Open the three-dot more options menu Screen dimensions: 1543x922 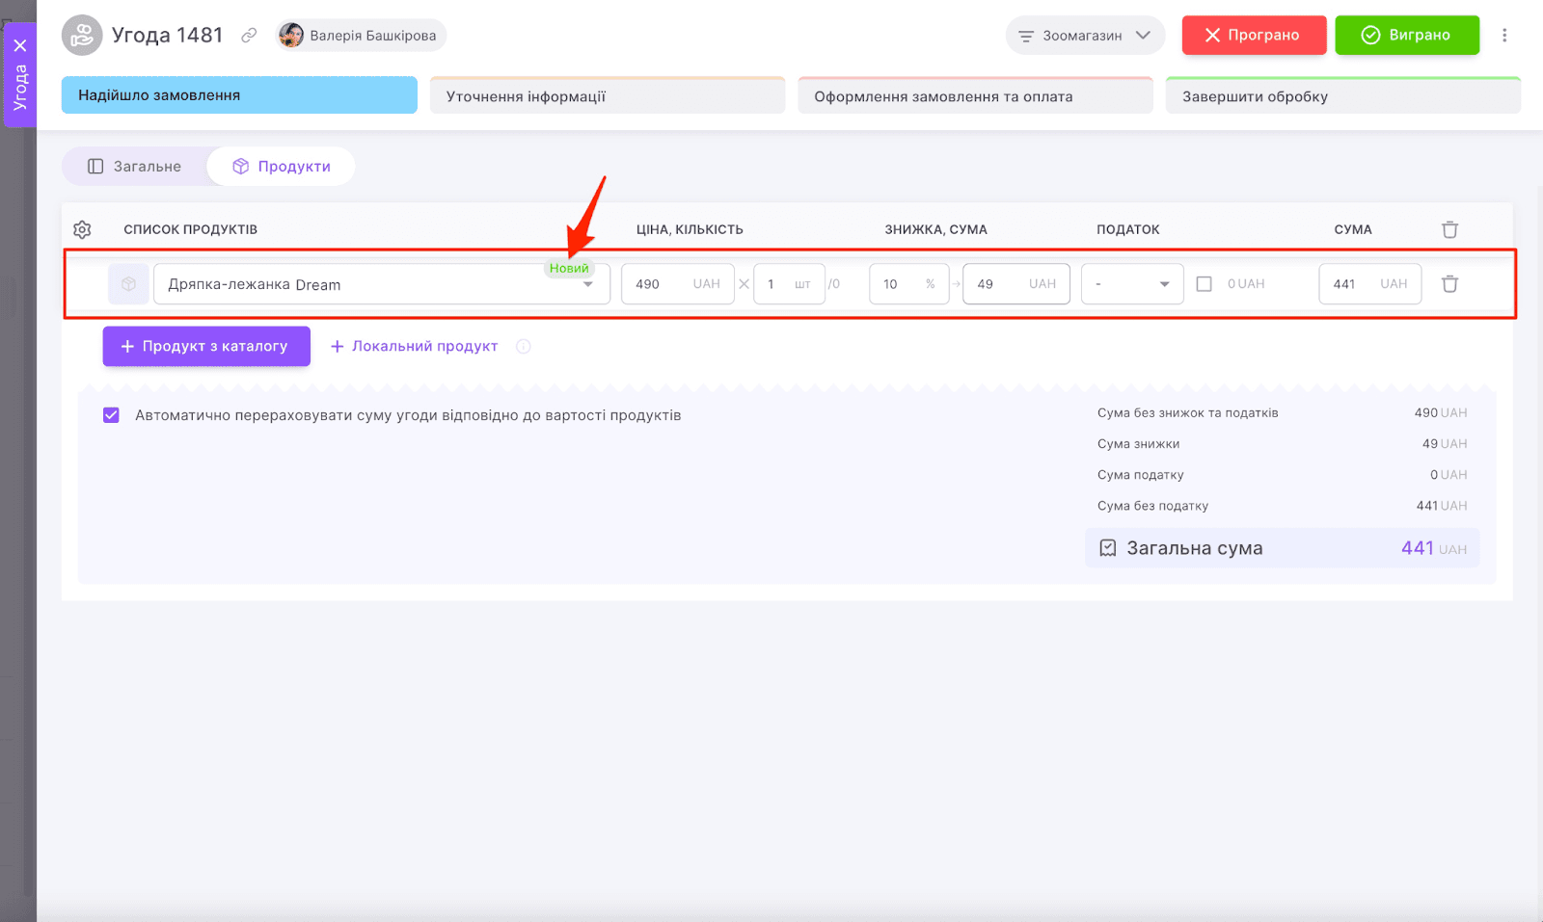coord(1504,36)
